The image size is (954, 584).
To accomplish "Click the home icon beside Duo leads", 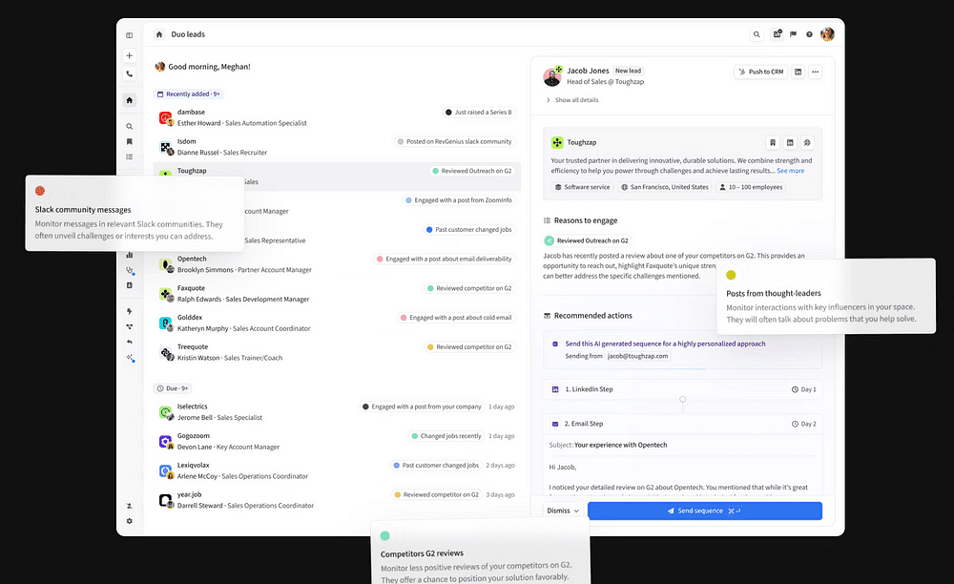I will click(158, 34).
